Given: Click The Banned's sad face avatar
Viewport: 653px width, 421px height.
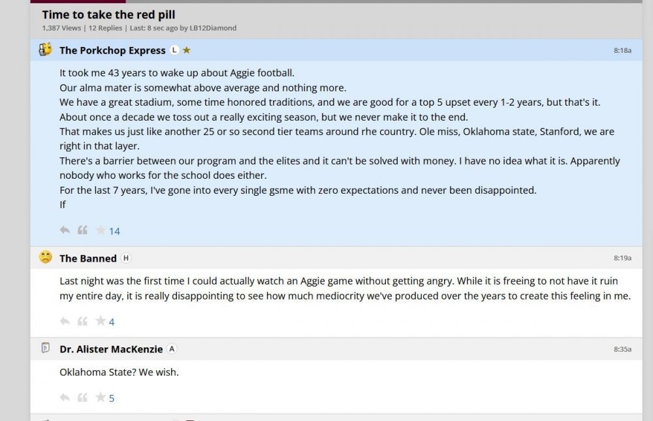Looking at the screenshot, I should tap(45, 257).
